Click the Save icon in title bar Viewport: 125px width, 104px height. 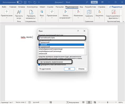(25, 2)
